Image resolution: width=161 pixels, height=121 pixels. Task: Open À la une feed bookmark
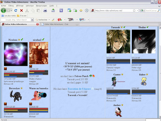(22, 16)
